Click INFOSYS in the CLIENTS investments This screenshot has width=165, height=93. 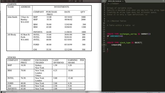pyautogui.click(x=38, y=32)
